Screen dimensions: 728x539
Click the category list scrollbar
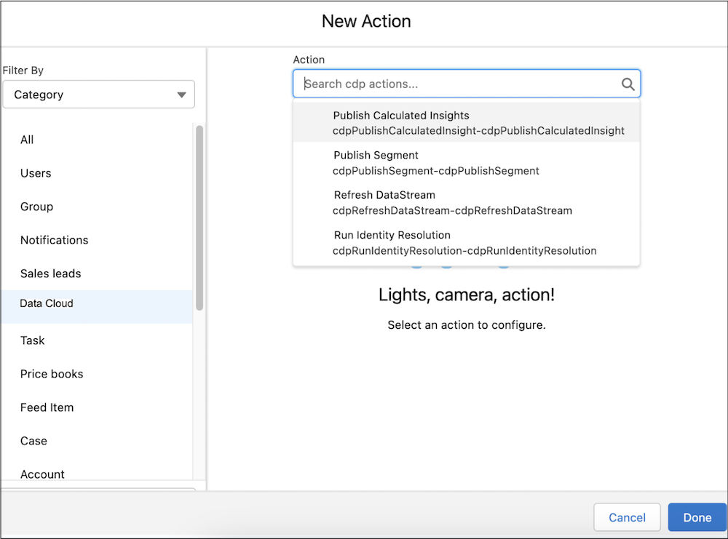click(x=199, y=217)
